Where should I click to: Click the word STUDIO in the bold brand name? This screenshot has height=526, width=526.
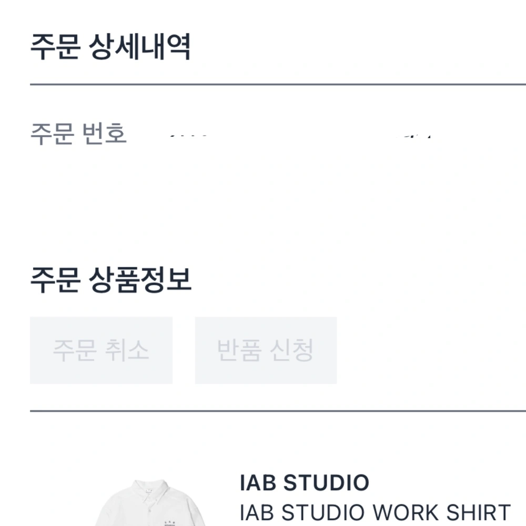coord(326,483)
